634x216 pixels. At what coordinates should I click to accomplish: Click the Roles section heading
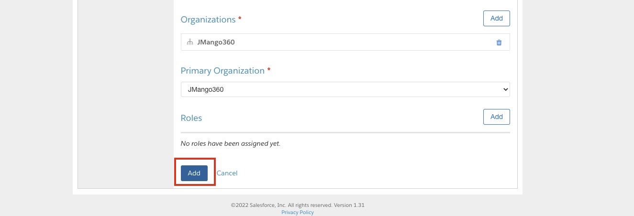click(x=191, y=118)
